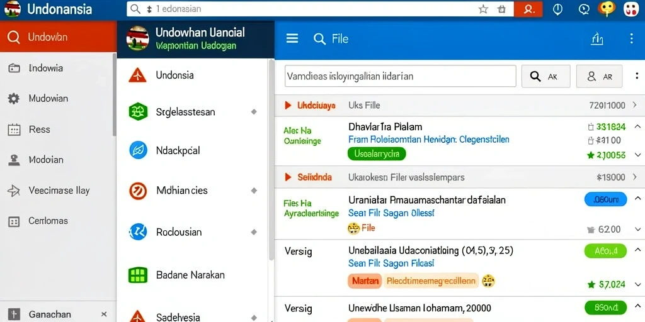Click the white face icon at top right
This screenshot has width=645, height=322.
pyautogui.click(x=630, y=9)
